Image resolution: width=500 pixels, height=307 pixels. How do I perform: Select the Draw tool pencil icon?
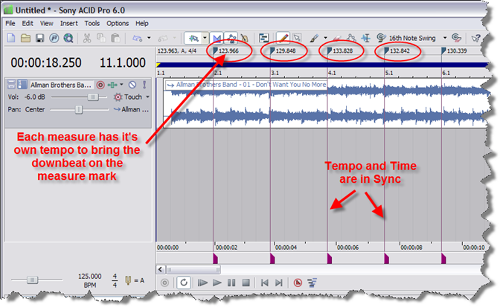(x=283, y=37)
